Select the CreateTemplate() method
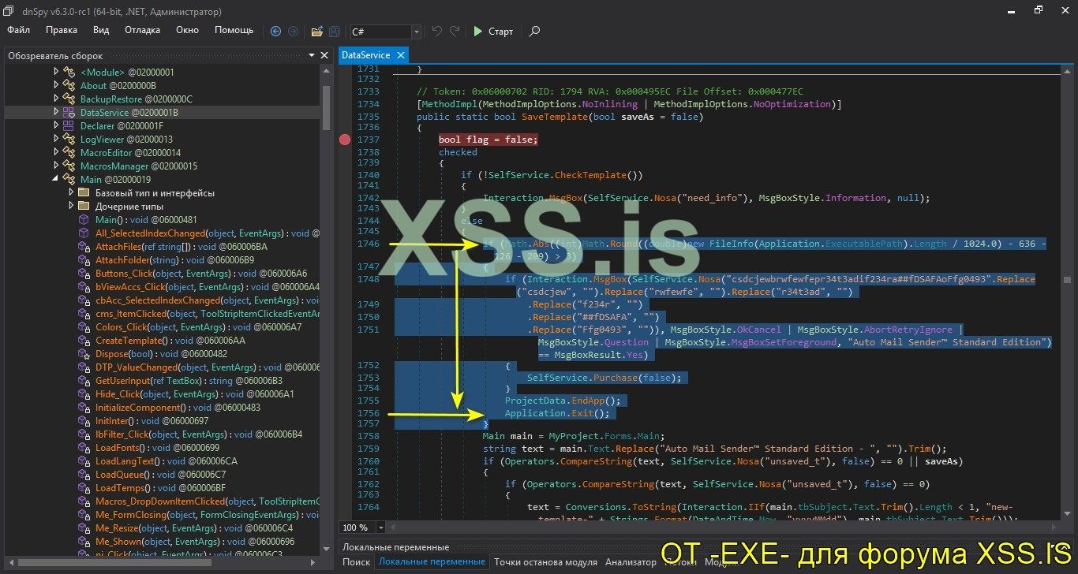The height and width of the screenshot is (574, 1078). pyautogui.click(x=170, y=340)
